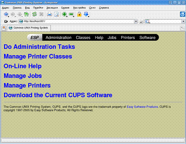This screenshot has height=144, width=186.
Task: Click Software in the black navigation bar
Action: click(x=147, y=37)
